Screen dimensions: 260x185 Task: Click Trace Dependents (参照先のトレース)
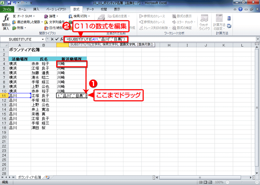(152, 22)
